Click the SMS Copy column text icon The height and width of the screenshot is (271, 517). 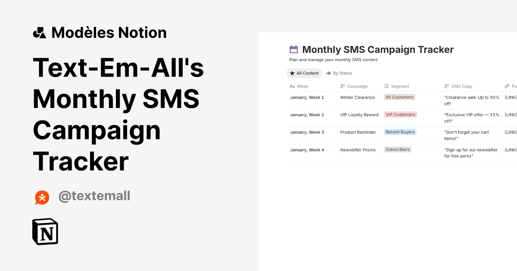tap(447, 86)
